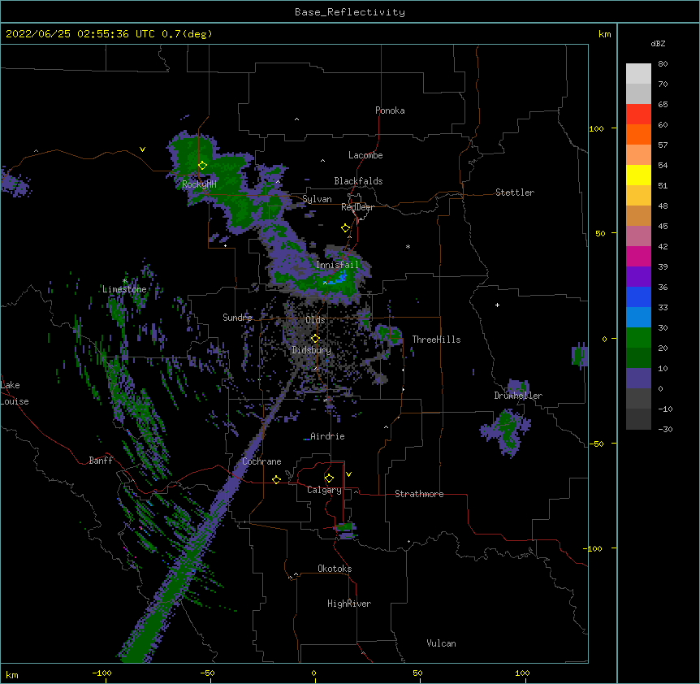
Task: Click the Sundre town label
Action: tap(237, 318)
